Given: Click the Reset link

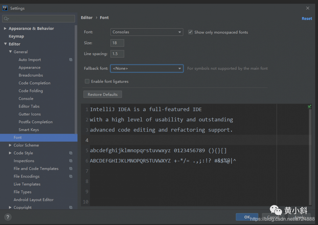Looking at the screenshot, I should click(307, 18).
